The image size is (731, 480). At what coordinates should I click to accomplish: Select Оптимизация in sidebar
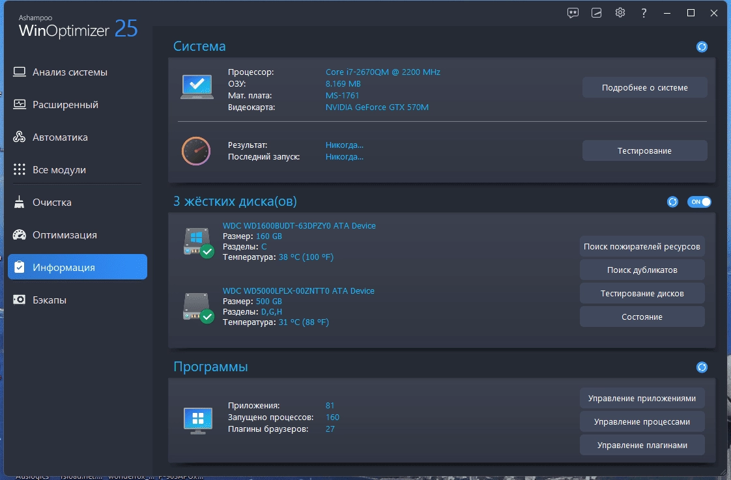click(78, 235)
